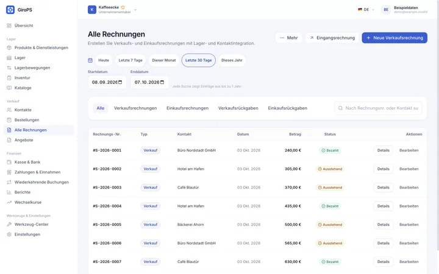Click the Datum column header
Image resolution: width=439 pixels, height=274 pixels.
click(243, 134)
